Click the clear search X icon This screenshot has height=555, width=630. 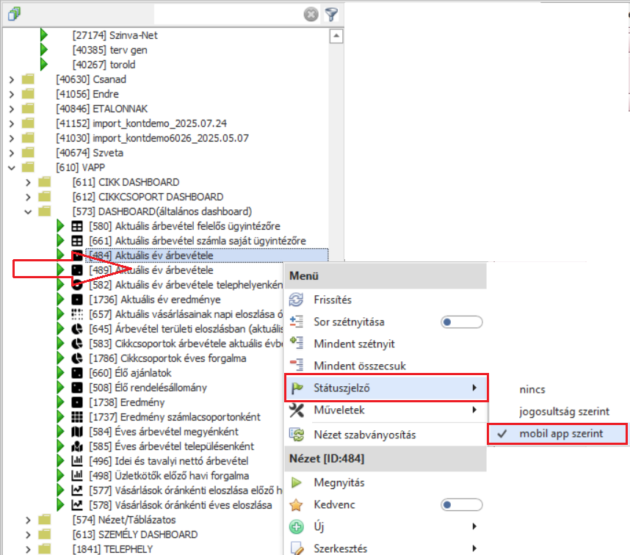coord(311,14)
